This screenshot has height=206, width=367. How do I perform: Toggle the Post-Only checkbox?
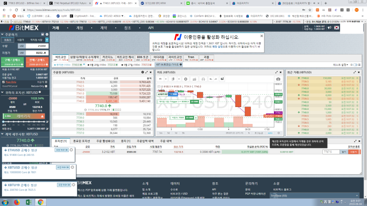3,82
